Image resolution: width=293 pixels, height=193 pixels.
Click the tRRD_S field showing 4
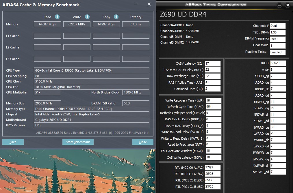click(x=214, y=126)
